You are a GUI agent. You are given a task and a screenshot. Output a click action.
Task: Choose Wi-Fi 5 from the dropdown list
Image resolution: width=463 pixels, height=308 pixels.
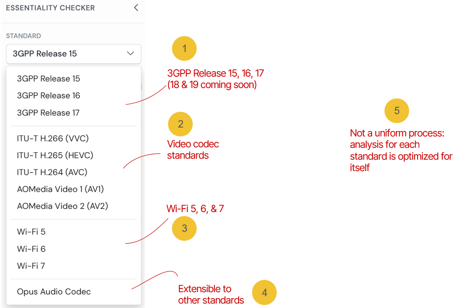[x=74, y=231]
